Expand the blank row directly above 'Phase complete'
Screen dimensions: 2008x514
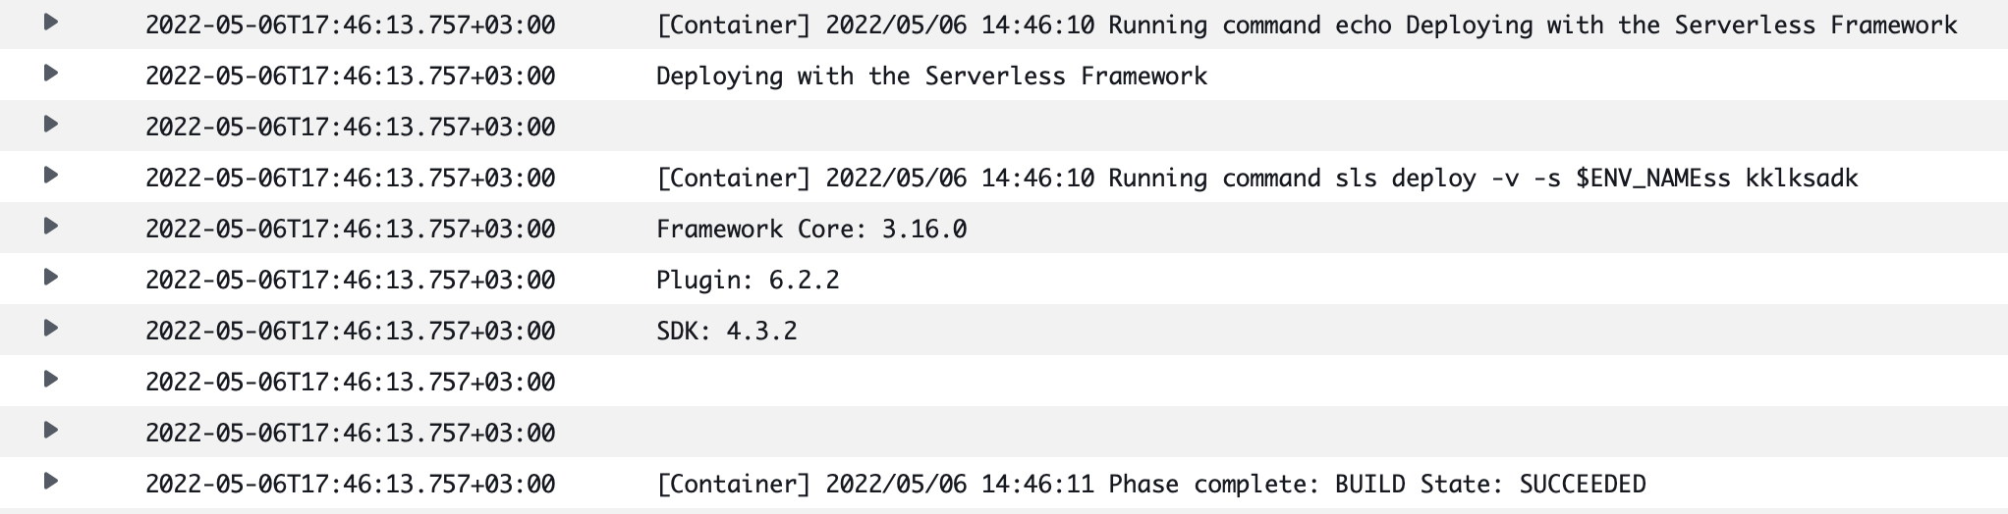point(51,430)
